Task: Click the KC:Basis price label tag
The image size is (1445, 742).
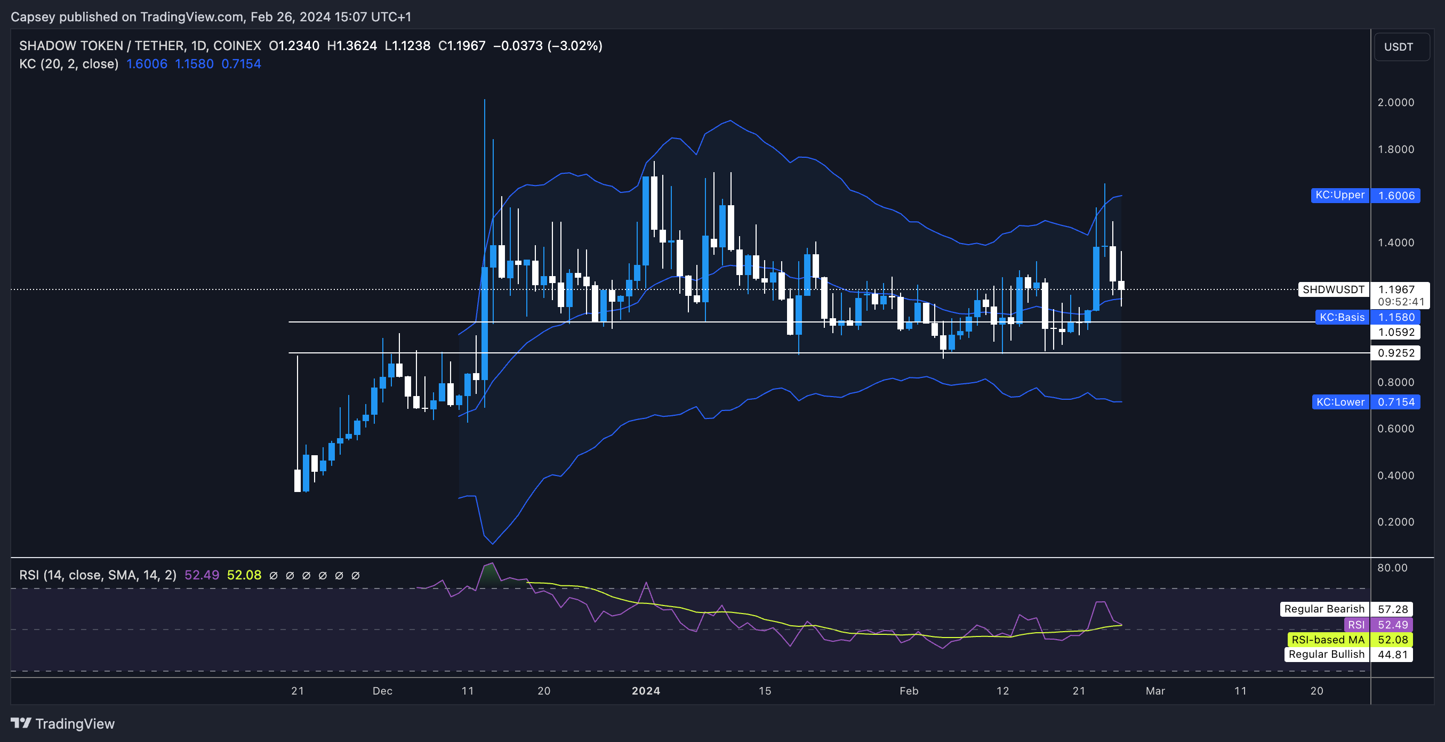Action: tap(1341, 318)
